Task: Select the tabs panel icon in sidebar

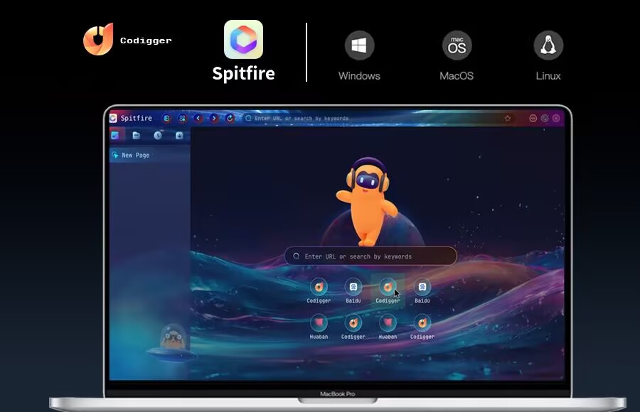Action: click(x=115, y=136)
